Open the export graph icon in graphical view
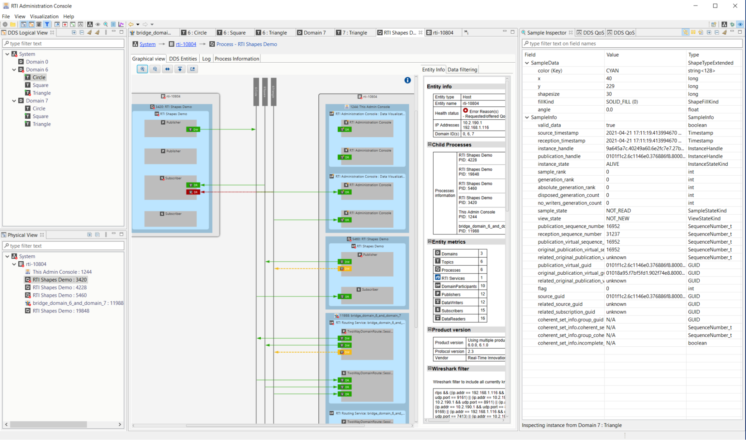 coord(193,69)
